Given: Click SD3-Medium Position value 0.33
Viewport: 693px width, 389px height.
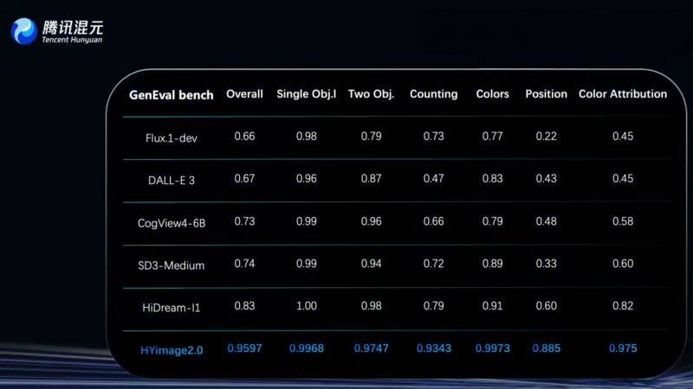Looking at the screenshot, I should (546, 264).
